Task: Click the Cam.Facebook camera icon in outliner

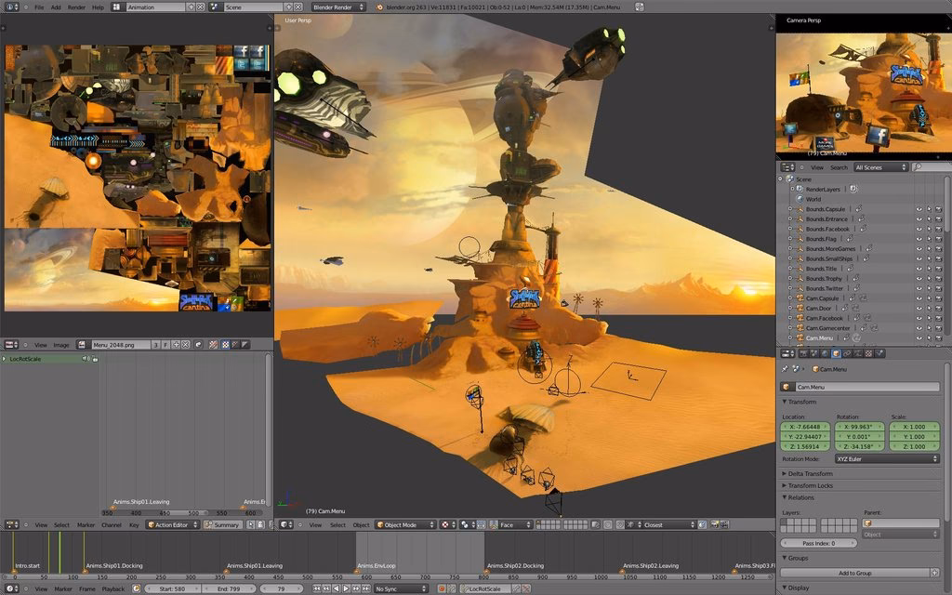Action: pyautogui.click(x=800, y=318)
